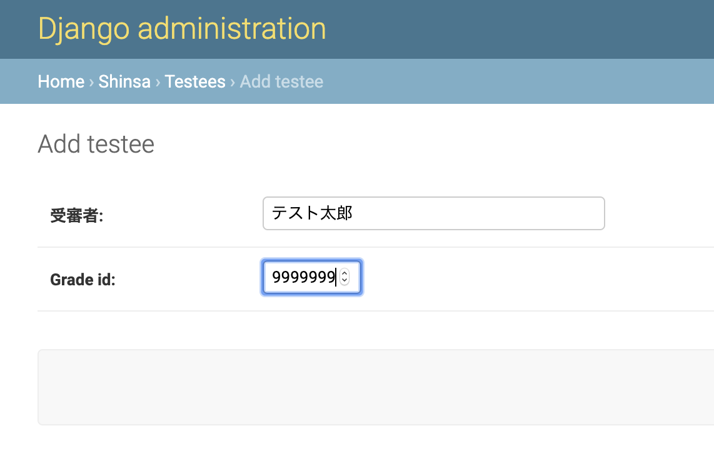Open the Testees breadcrumb link
Screen dimensions: 714x468
pyautogui.click(x=195, y=81)
